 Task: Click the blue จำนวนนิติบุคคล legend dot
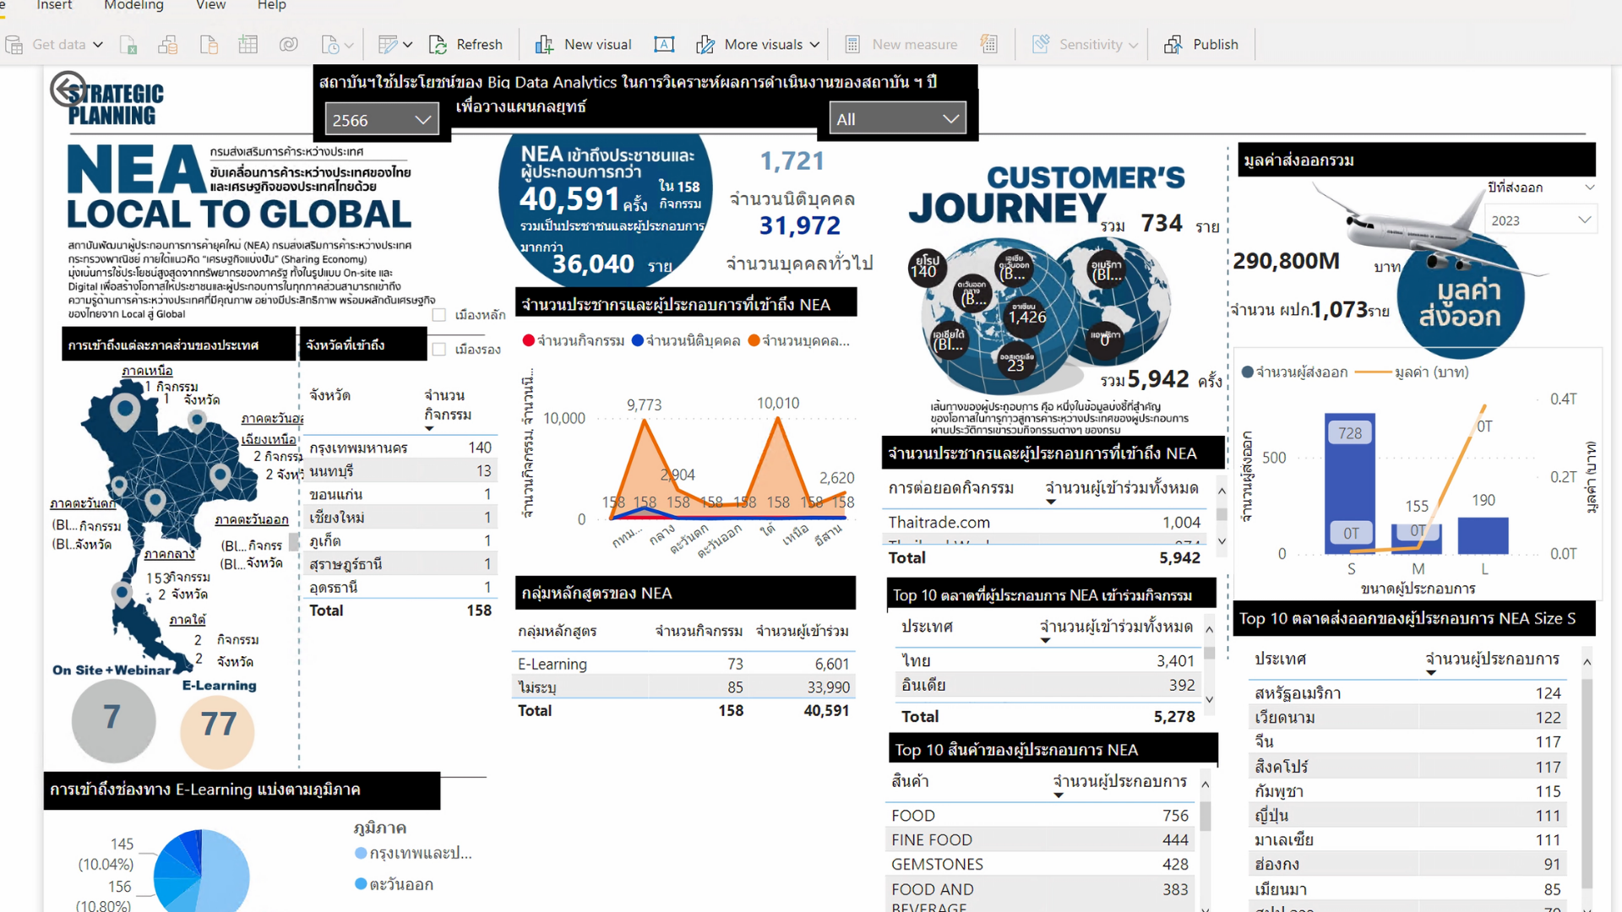(638, 340)
